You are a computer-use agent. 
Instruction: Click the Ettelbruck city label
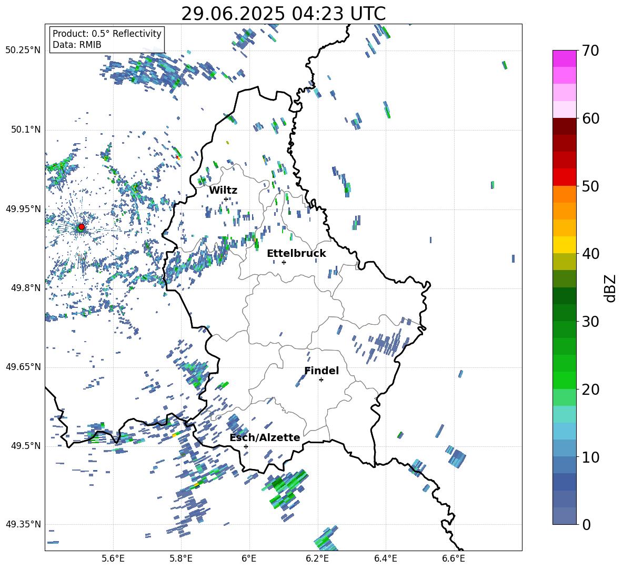point(296,254)
